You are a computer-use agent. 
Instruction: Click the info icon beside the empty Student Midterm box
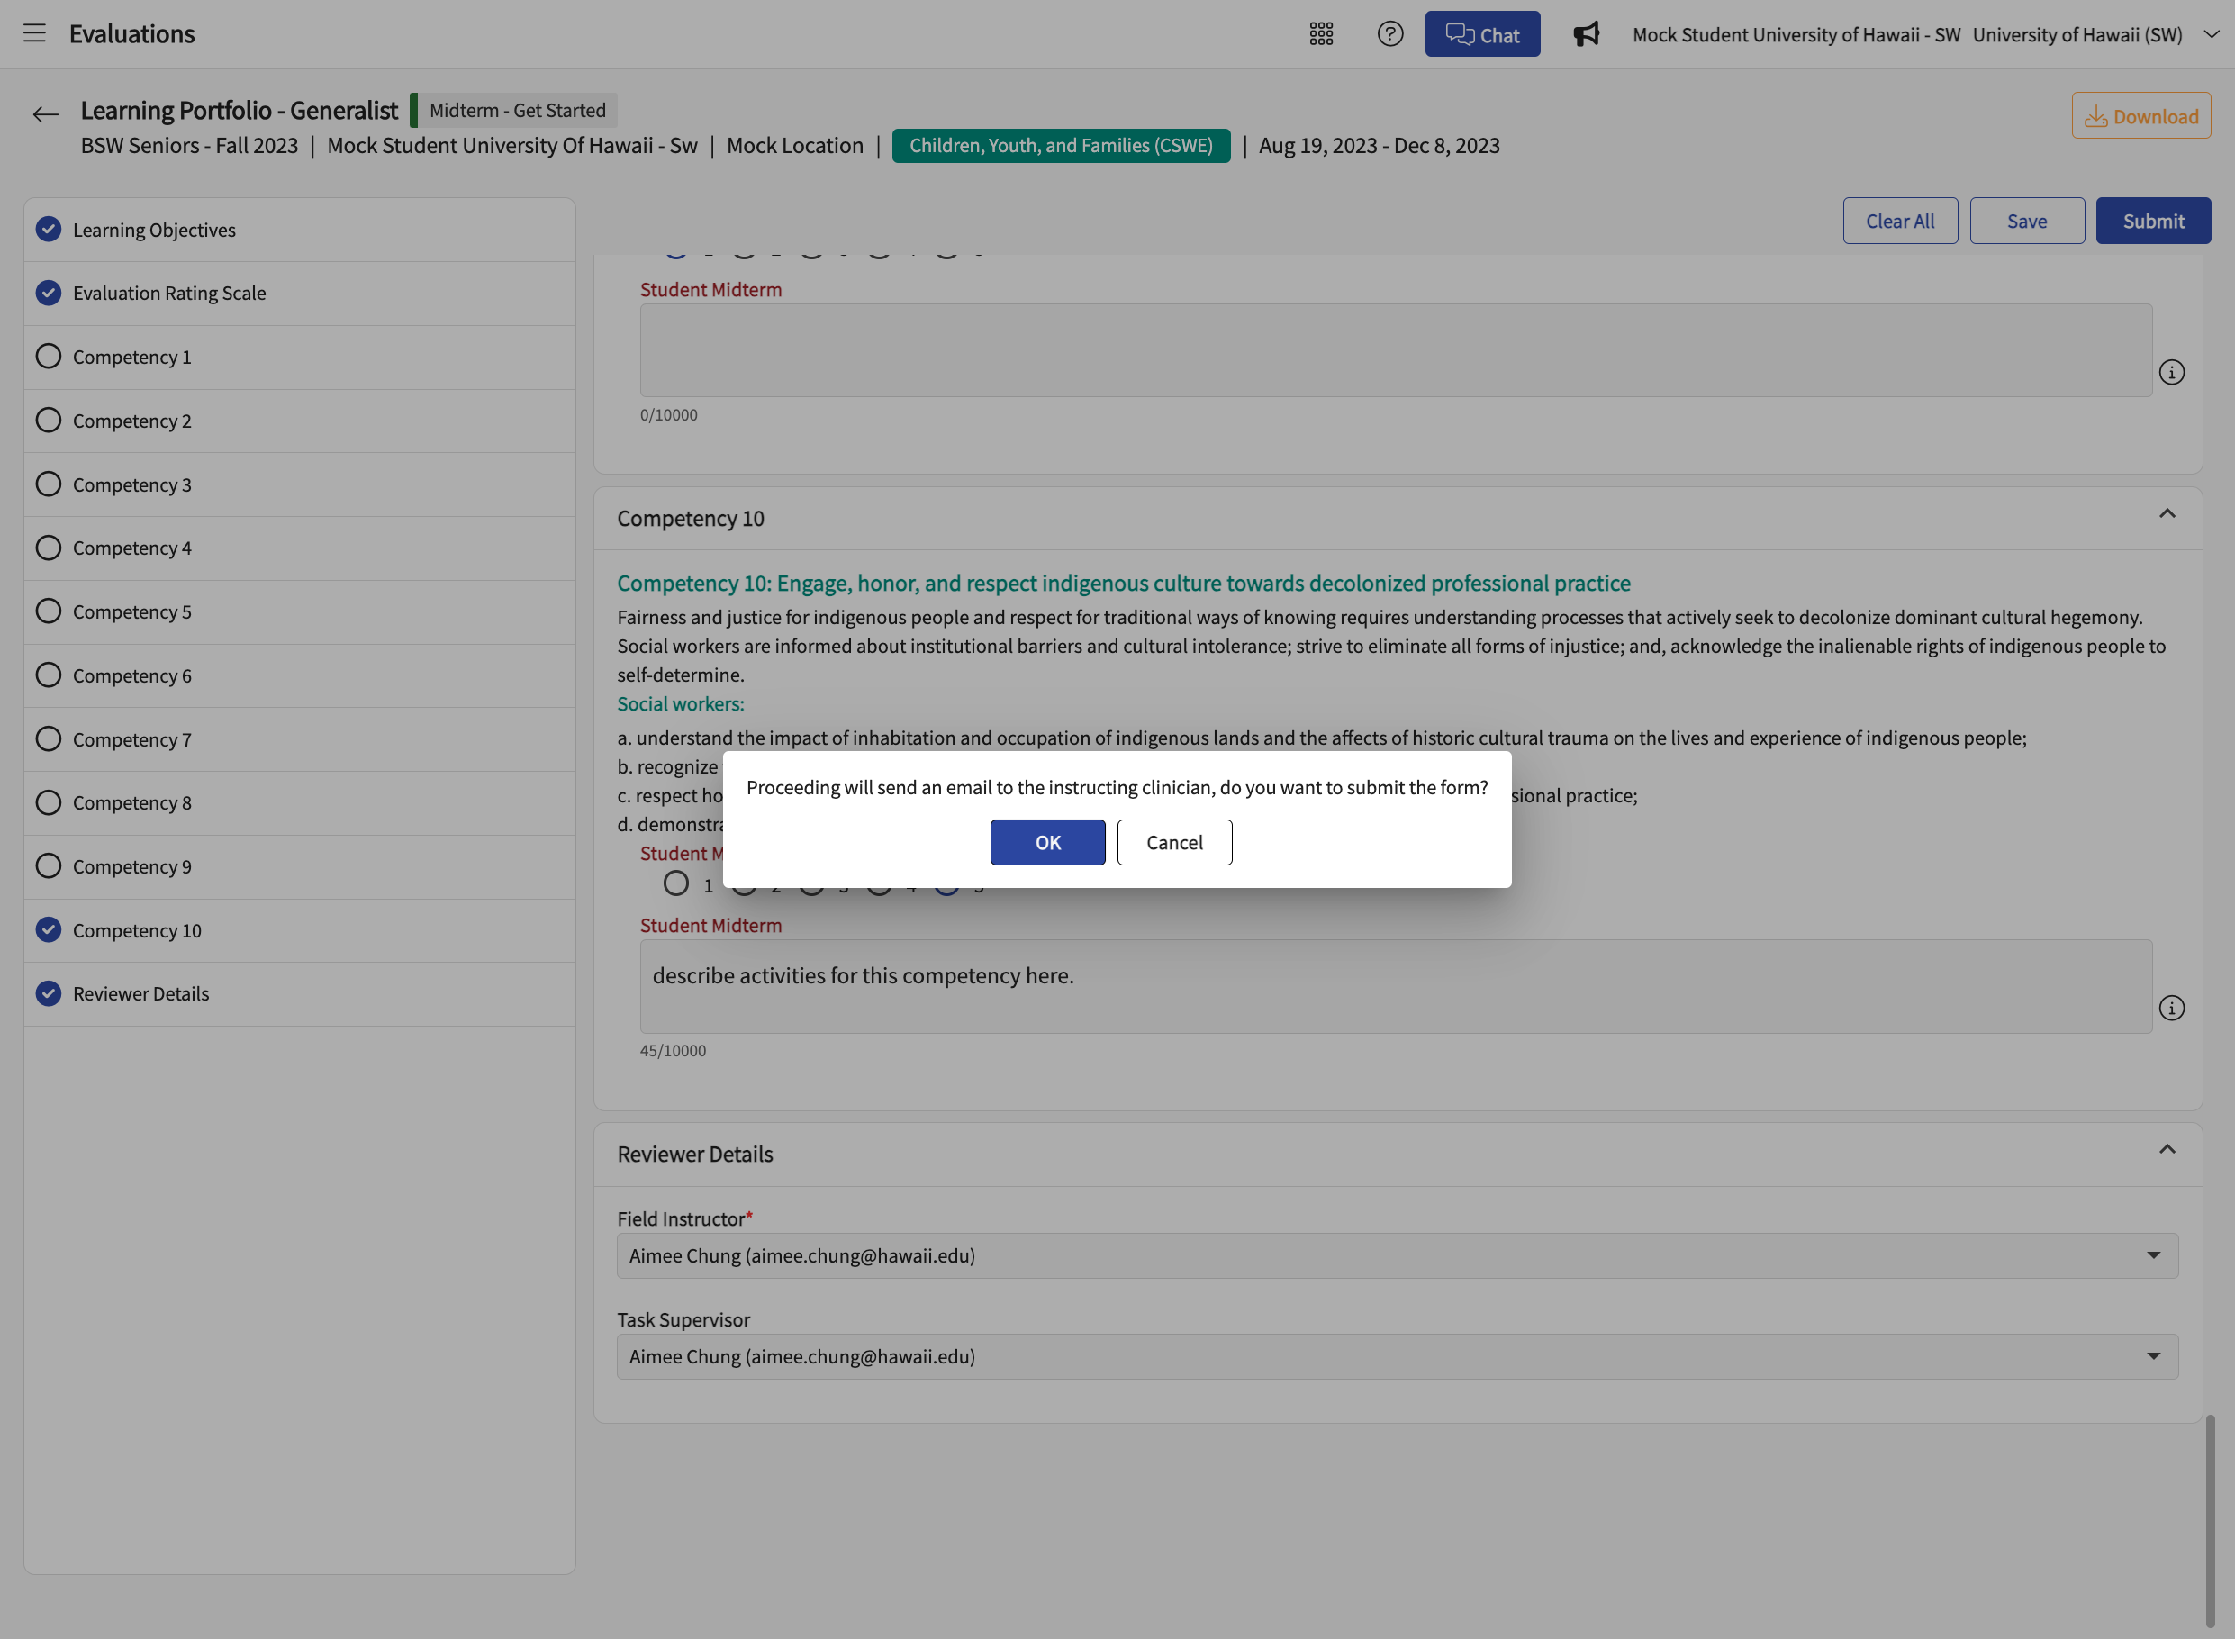[x=2171, y=372]
